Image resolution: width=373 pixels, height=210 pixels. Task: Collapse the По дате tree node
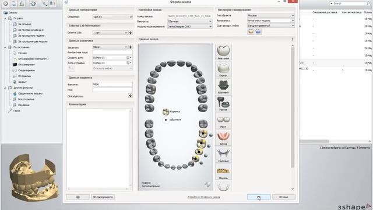click(x=5, y=18)
